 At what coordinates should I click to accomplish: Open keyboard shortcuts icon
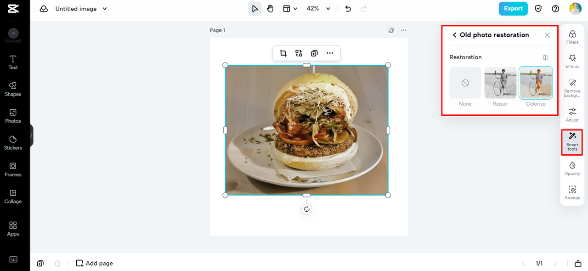tap(13, 259)
